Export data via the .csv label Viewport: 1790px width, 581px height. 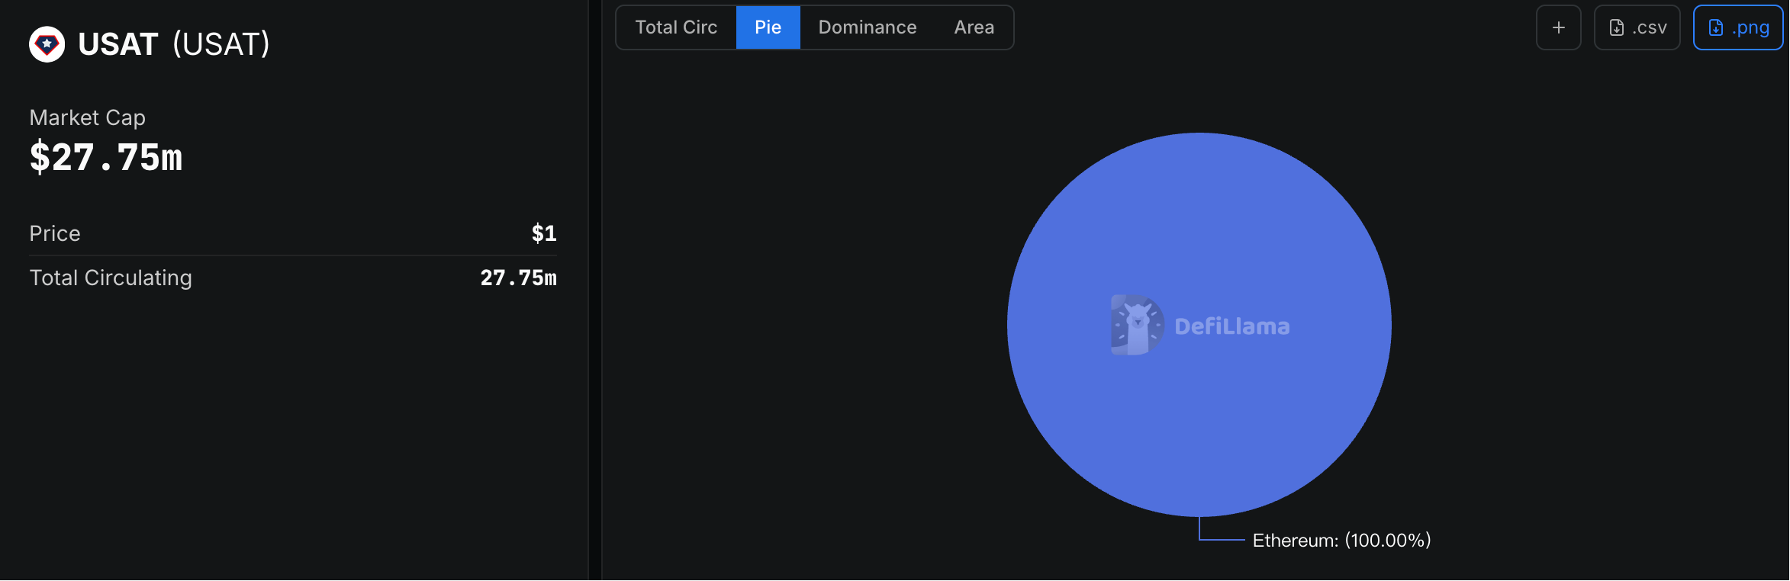point(1650,28)
